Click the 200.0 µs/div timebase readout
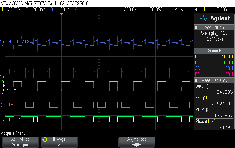Screen dimensions: 235x148 tap(130, 9)
